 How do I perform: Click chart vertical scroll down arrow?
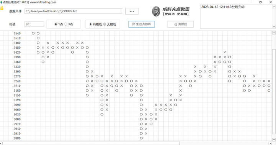tap(274, 140)
